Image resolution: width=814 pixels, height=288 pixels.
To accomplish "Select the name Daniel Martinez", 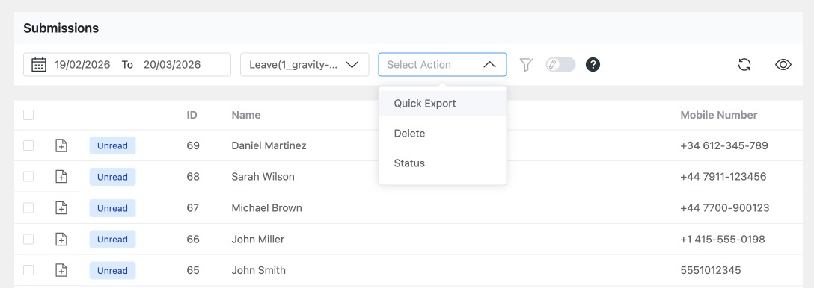I will [269, 145].
